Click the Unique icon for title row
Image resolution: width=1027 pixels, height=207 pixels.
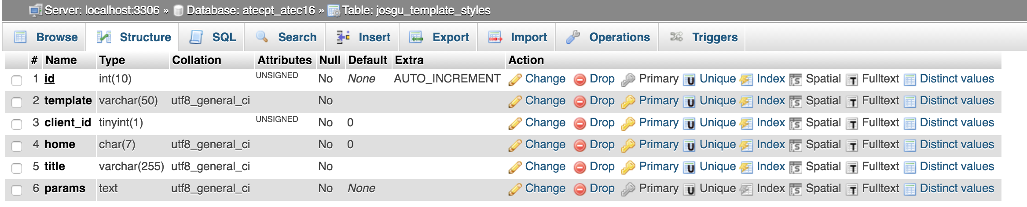point(689,168)
